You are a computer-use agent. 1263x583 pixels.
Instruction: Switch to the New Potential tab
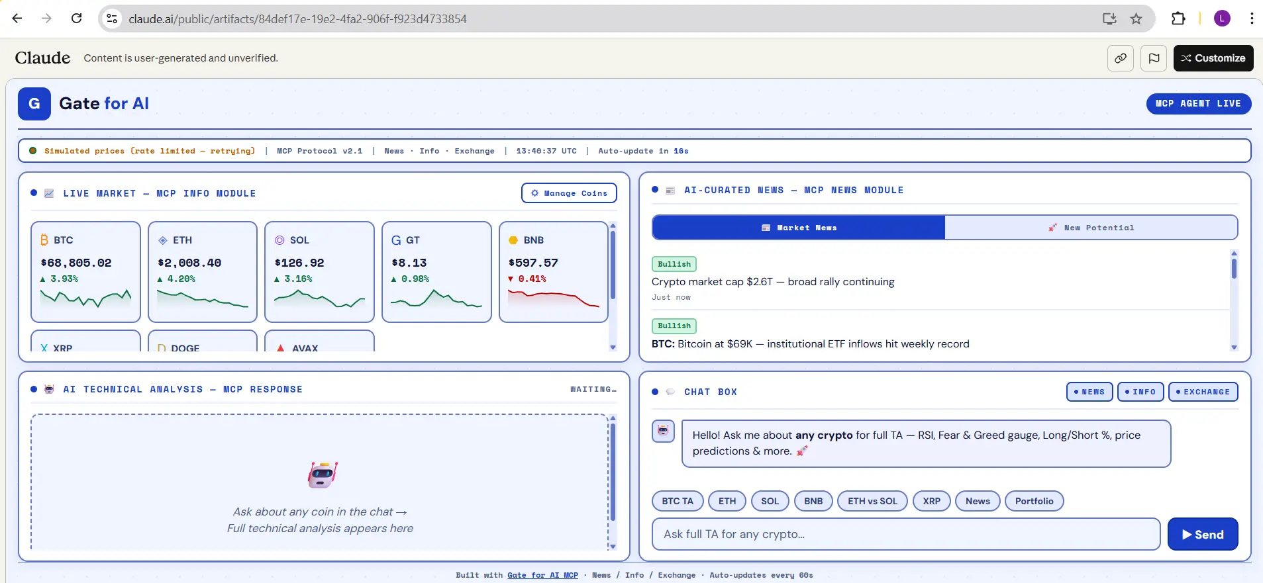tap(1091, 228)
